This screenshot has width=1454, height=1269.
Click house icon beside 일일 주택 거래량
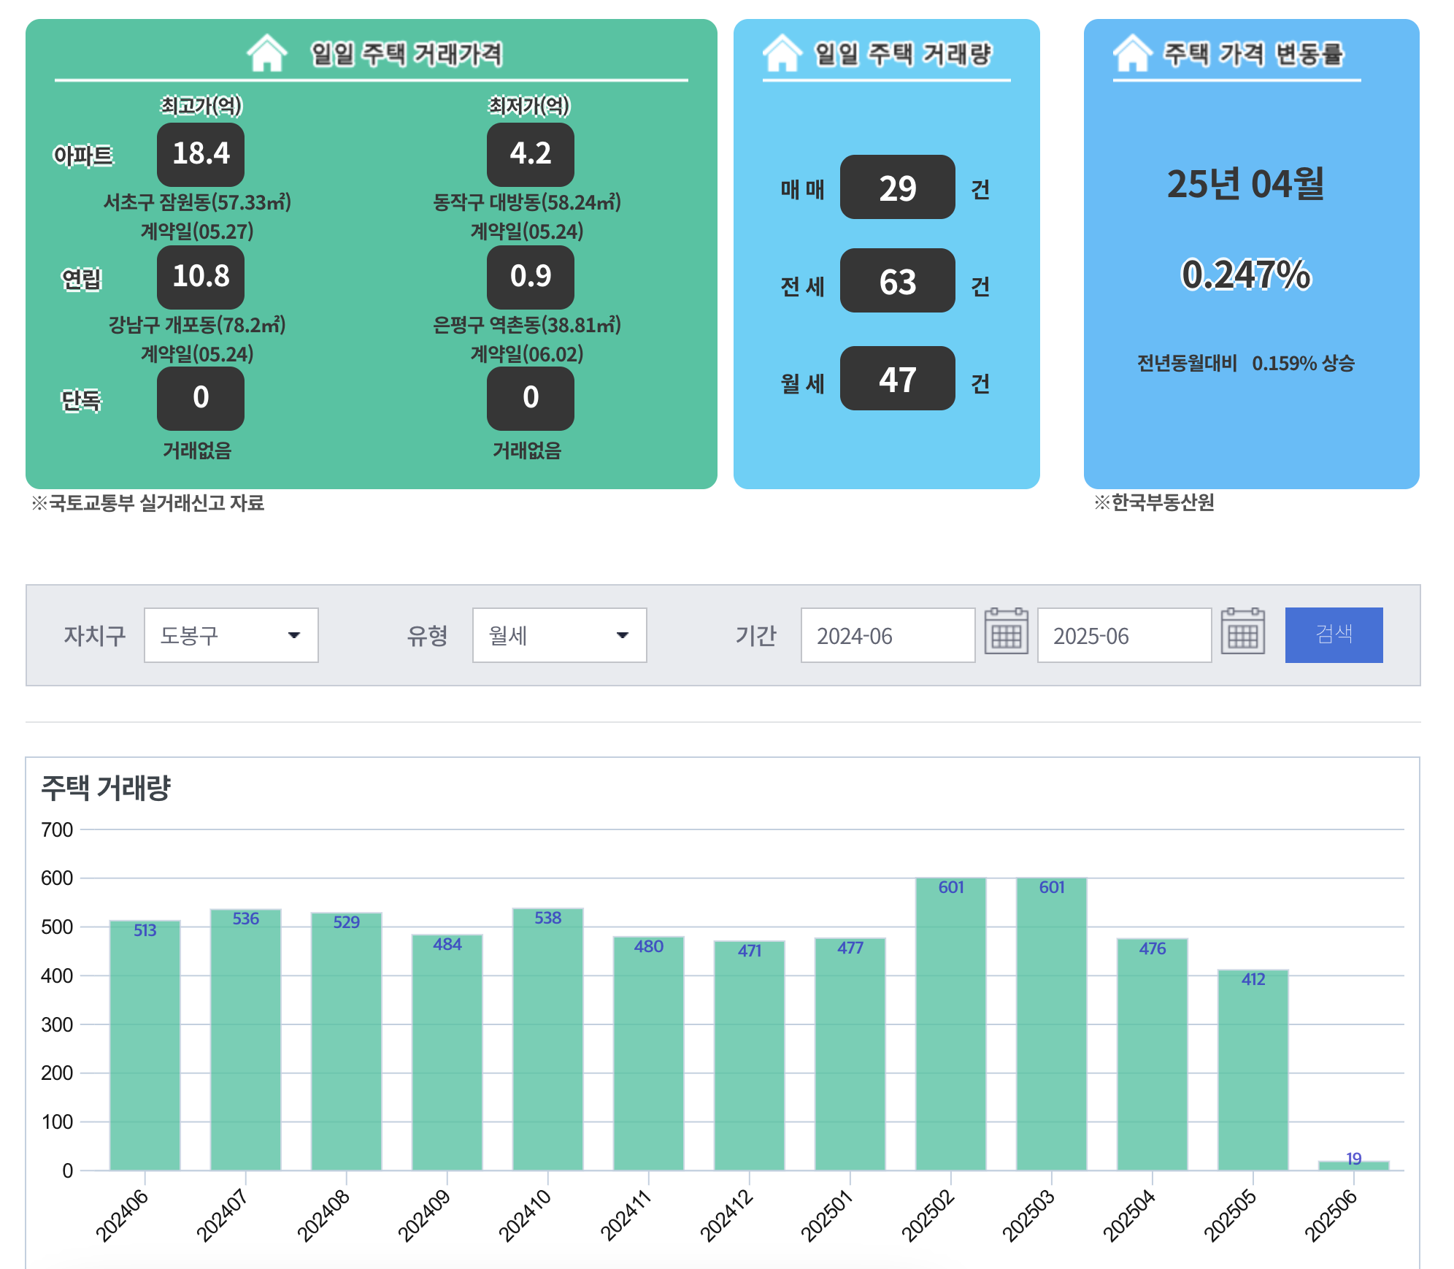782,53
